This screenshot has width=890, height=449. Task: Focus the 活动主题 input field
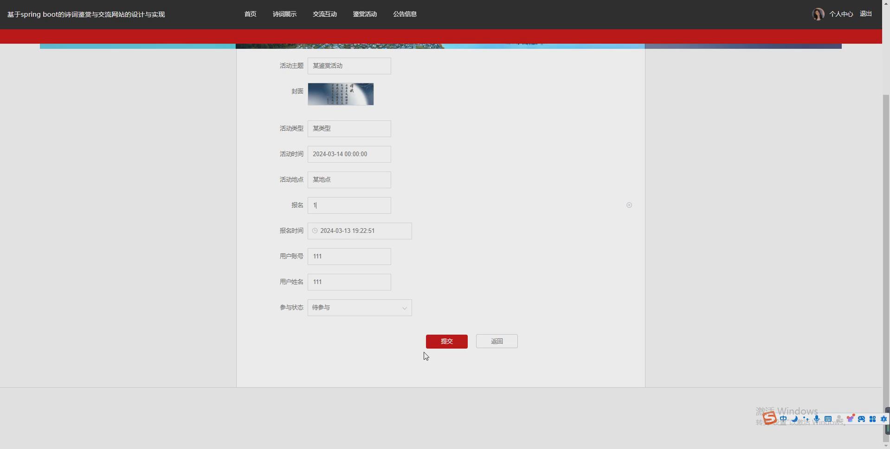pyautogui.click(x=349, y=66)
